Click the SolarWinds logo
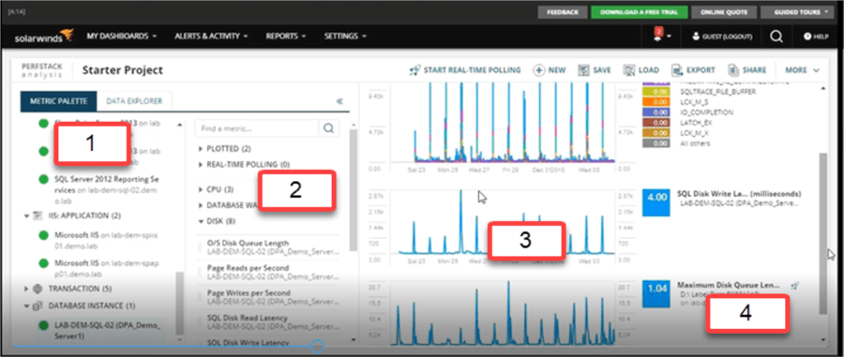Viewport: 844px width, 357px height. coord(44,37)
